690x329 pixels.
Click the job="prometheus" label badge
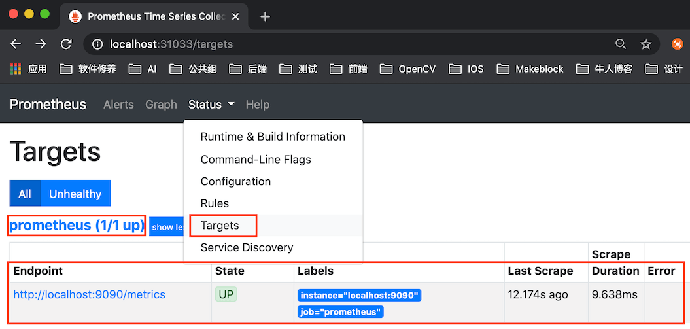[x=341, y=312]
